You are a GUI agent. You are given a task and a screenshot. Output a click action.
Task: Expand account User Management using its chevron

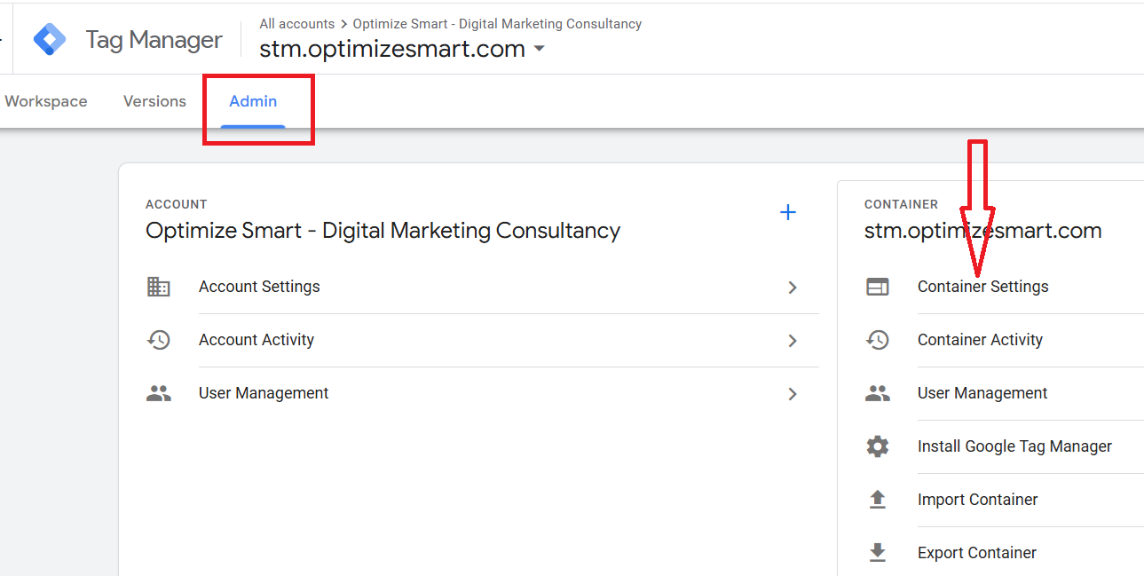click(x=793, y=394)
